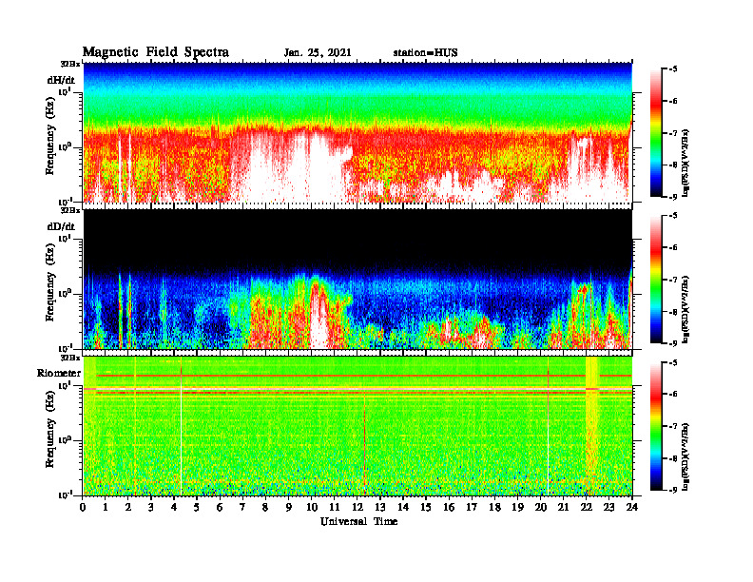
Task: Click the dD/dt spectrogram plot
Action: (x=357, y=279)
